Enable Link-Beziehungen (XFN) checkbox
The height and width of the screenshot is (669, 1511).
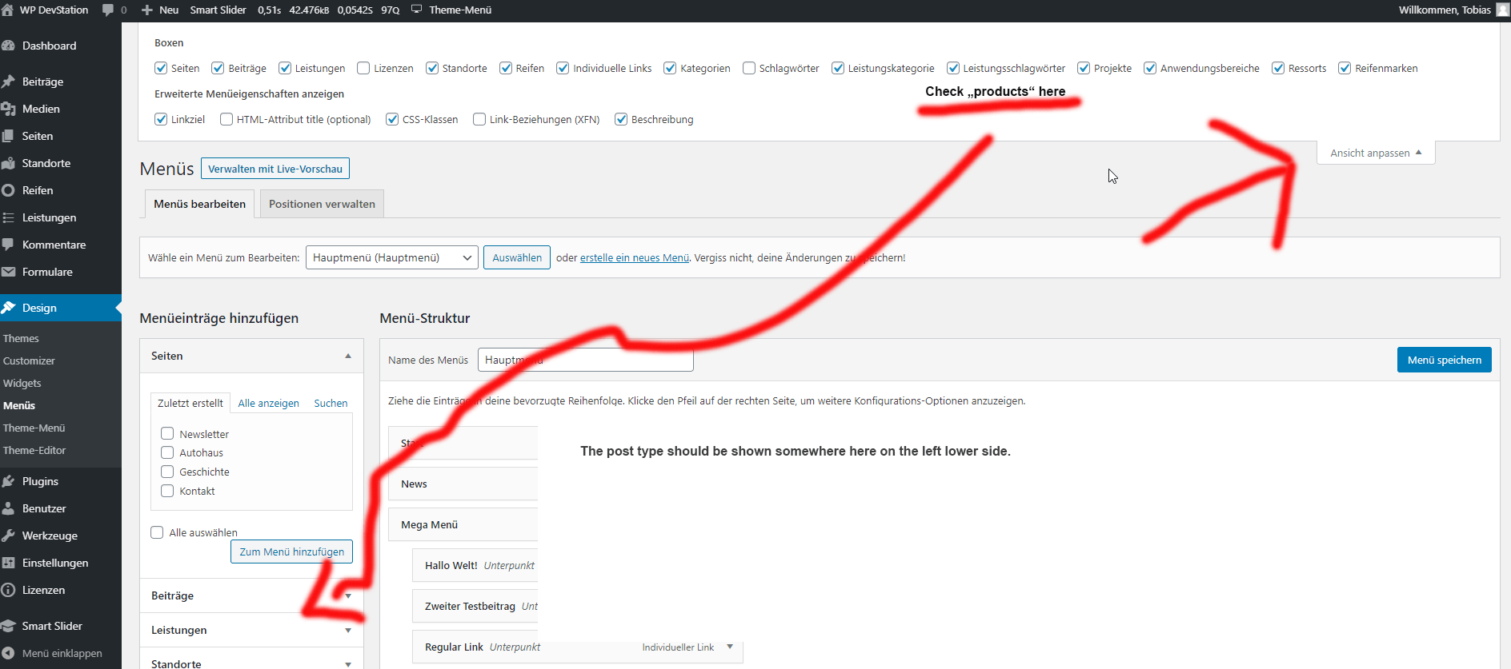479,119
